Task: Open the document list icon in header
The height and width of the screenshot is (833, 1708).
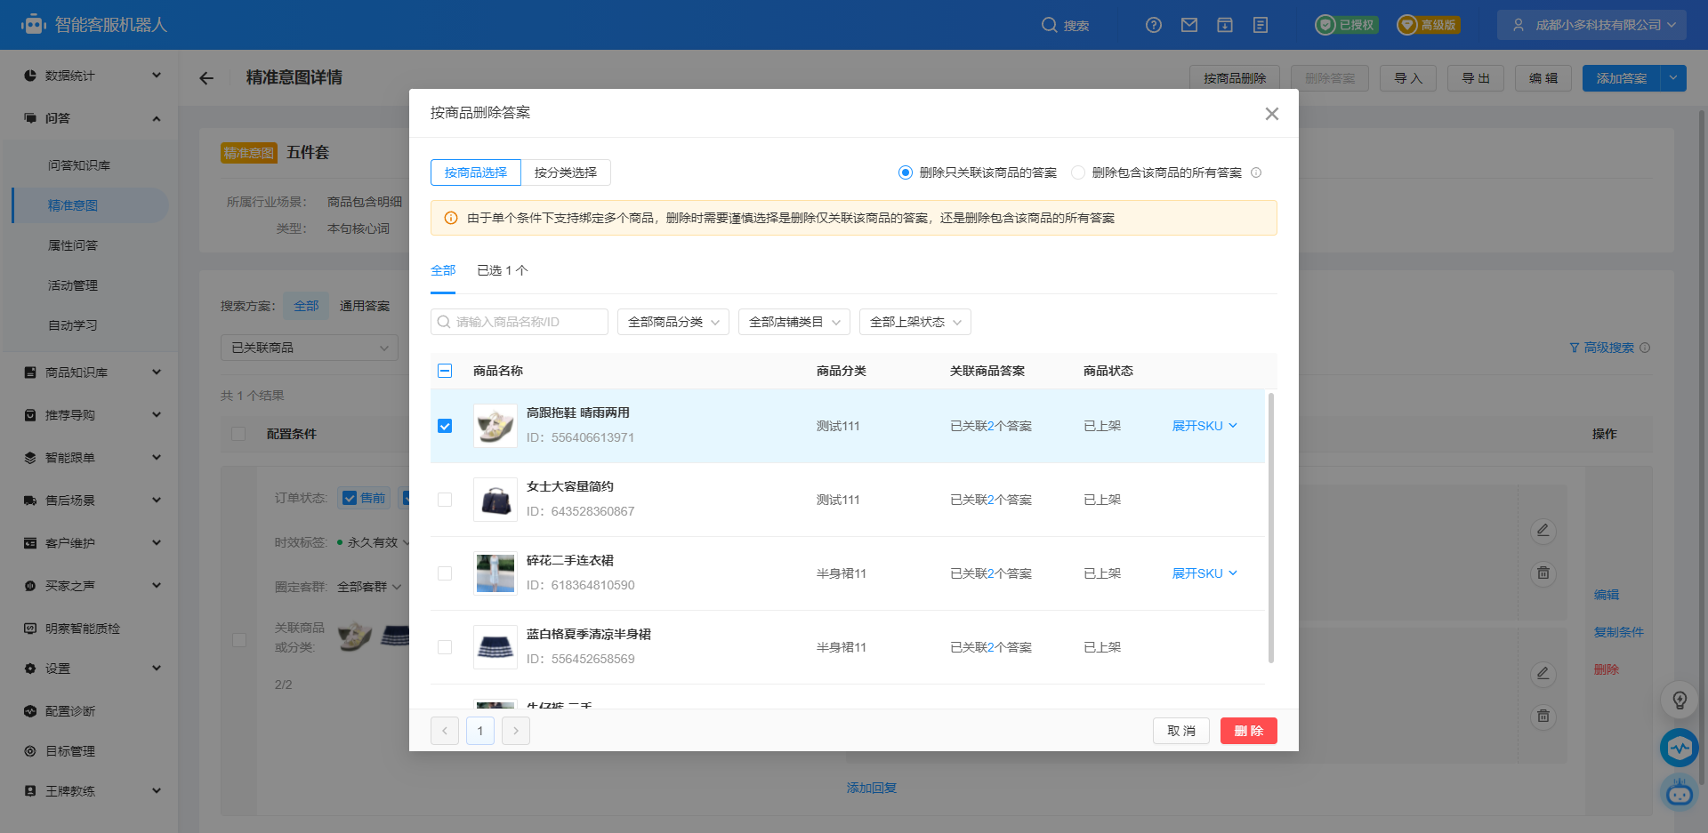Action: tap(1261, 25)
